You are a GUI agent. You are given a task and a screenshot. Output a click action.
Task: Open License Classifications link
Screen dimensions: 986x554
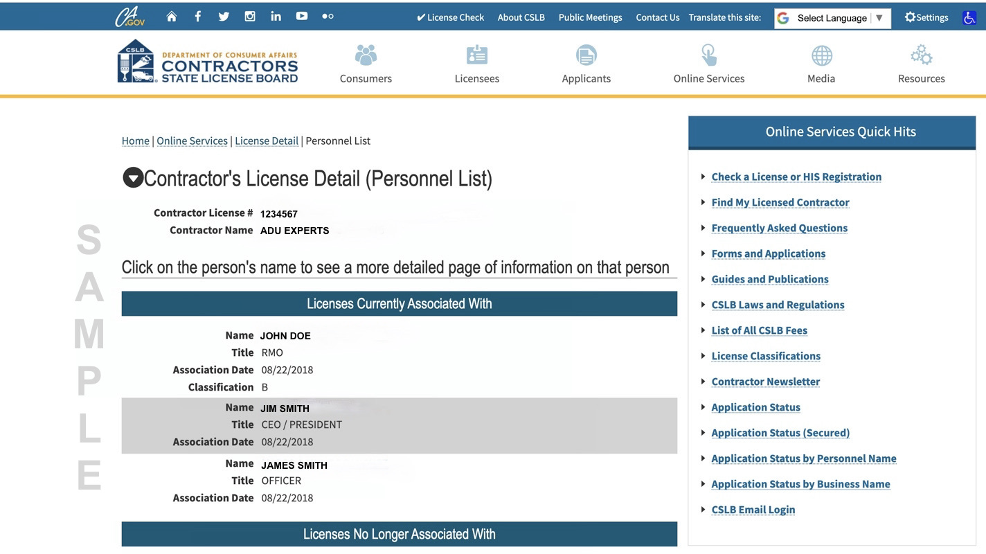click(x=766, y=356)
